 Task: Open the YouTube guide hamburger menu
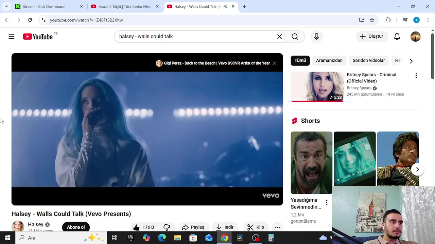coord(12,37)
